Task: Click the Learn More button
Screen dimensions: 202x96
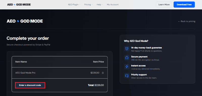Action: coord(164,5)
